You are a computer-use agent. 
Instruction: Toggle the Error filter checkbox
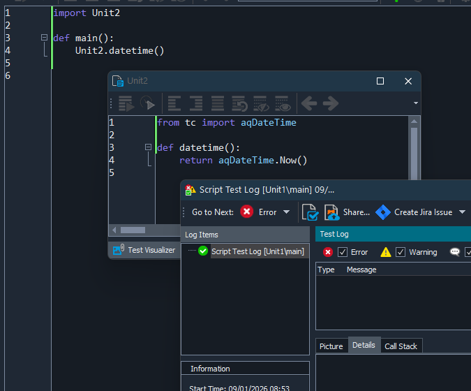[x=343, y=252]
